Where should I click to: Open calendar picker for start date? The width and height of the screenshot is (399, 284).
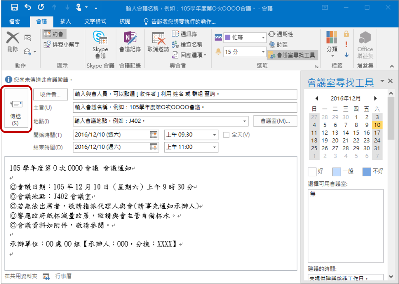(x=154, y=135)
